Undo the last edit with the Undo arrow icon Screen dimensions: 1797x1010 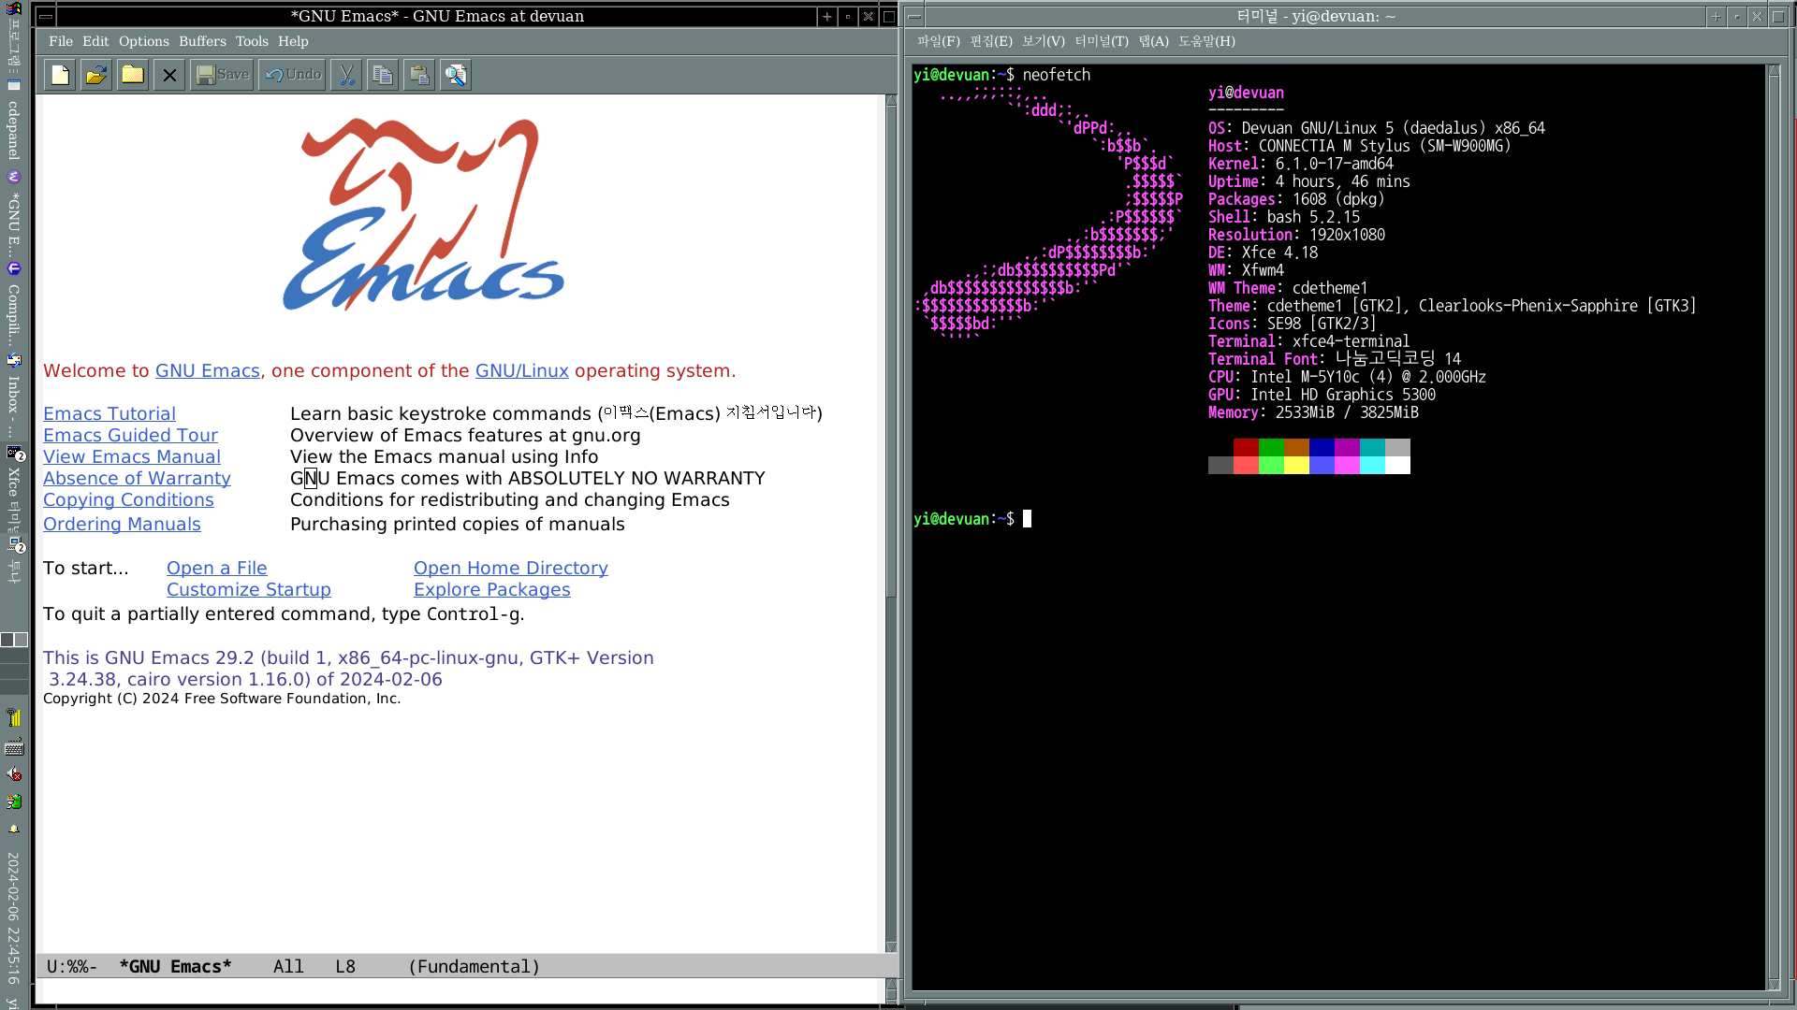coord(291,75)
